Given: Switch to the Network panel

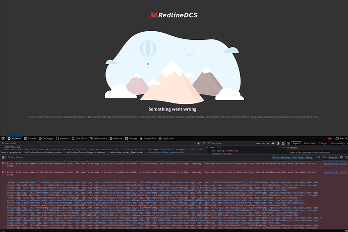Looking at the screenshot, I should point(63,138).
